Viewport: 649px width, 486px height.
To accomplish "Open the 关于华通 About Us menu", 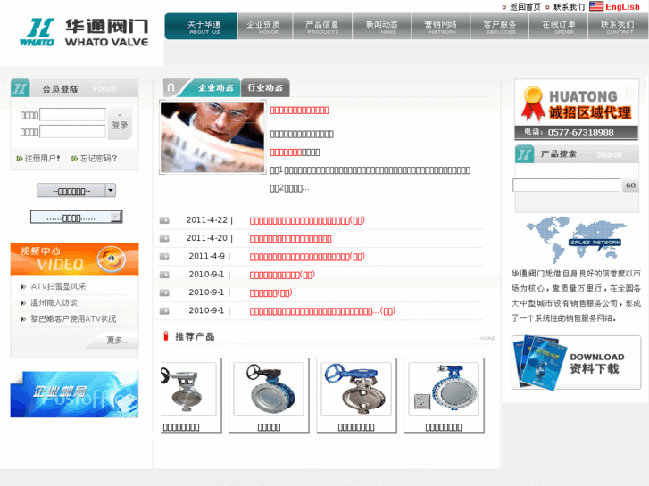I will click(x=202, y=27).
